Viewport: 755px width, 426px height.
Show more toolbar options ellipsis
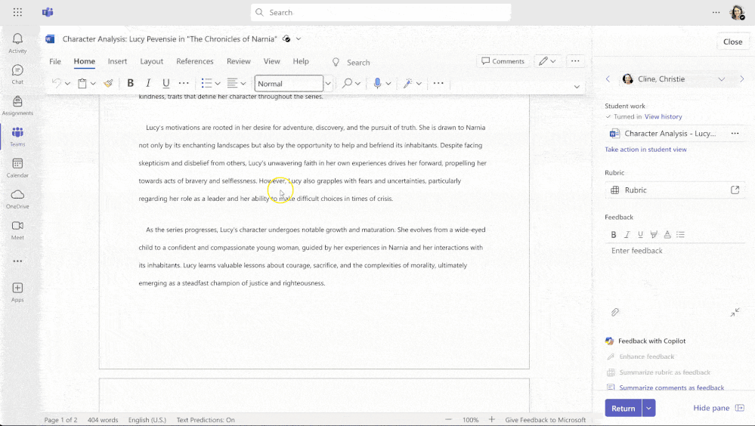(x=438, y=83)
